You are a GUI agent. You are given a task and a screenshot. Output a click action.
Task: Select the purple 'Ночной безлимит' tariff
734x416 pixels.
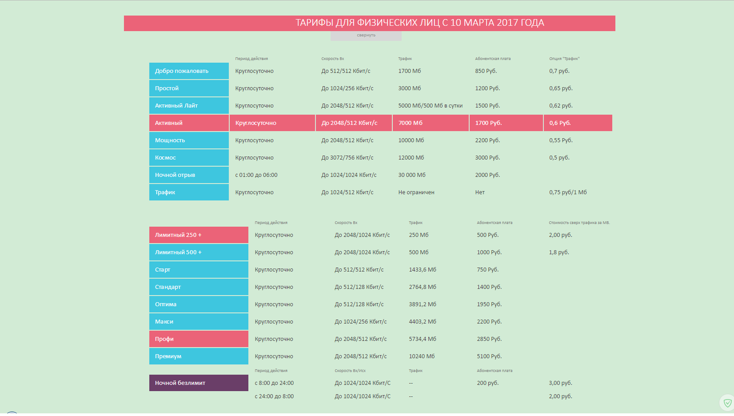point(199,383)
